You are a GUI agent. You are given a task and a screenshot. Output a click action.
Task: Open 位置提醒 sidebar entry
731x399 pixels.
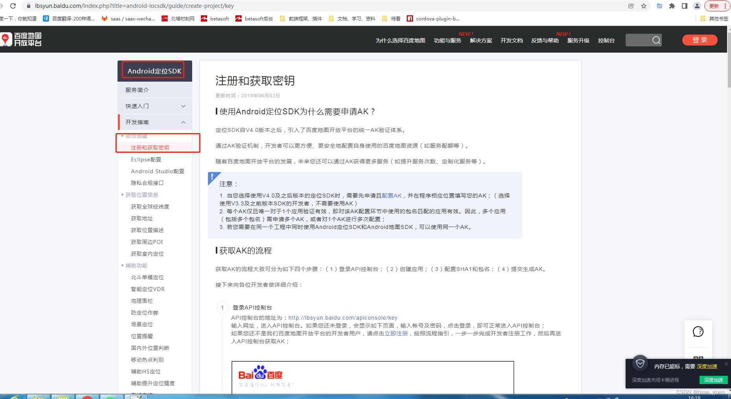point(142,336)
